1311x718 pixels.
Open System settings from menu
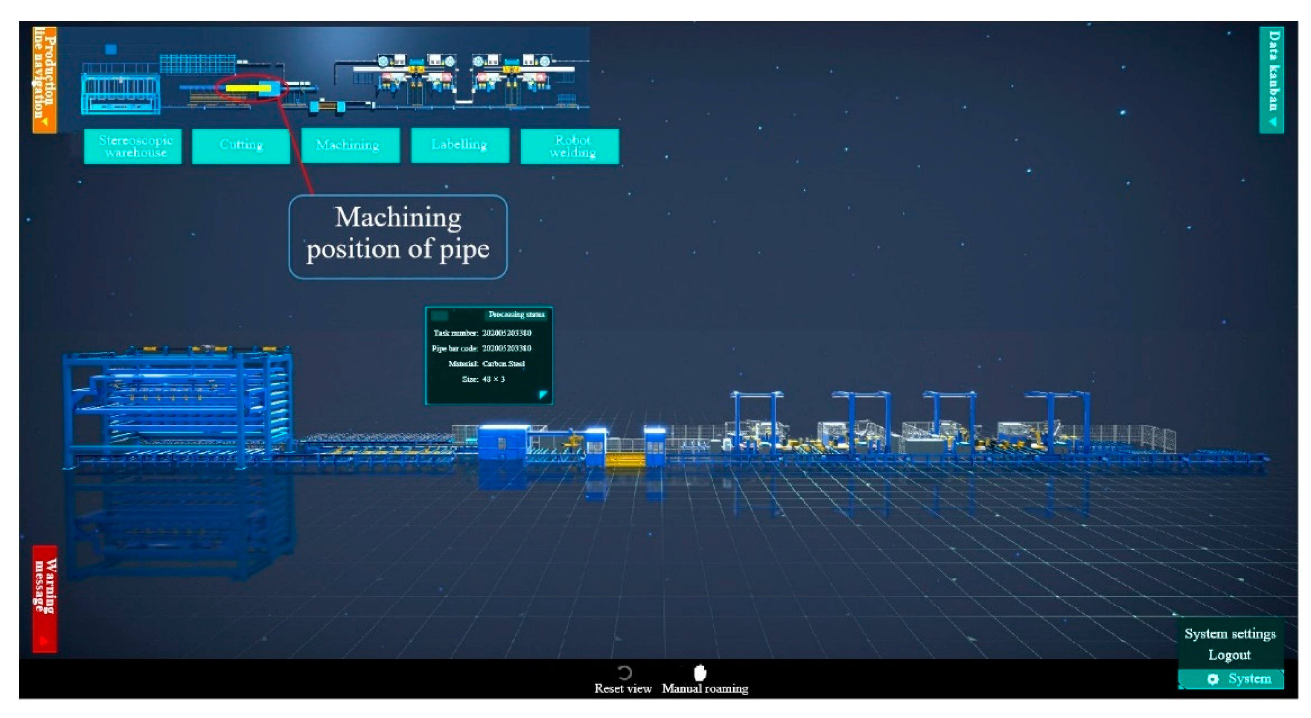click(x=1230, y=634)
